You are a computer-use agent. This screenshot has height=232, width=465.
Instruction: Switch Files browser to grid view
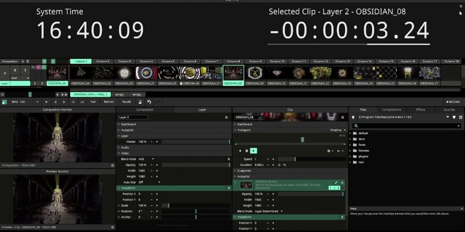click(x=461, y=117)
